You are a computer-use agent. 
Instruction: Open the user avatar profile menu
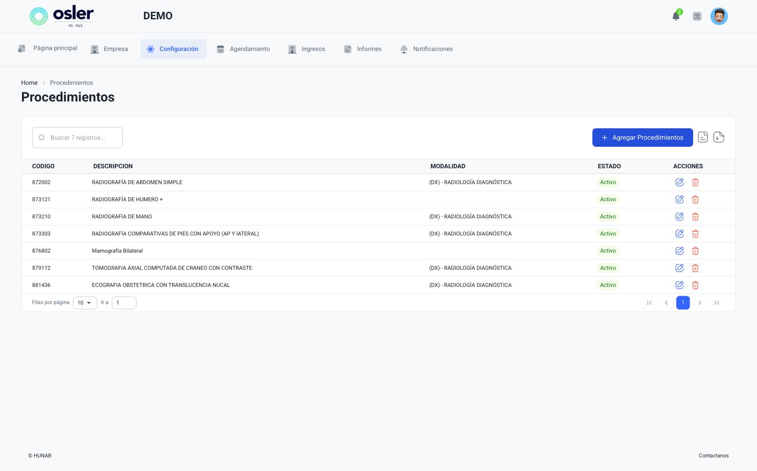click(x=719, y=16)
